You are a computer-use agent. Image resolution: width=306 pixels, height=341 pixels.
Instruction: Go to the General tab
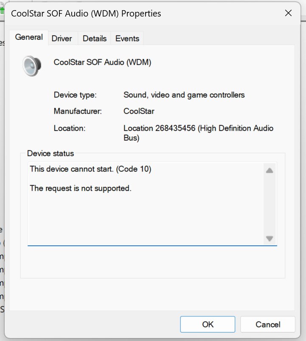(29, 37)
